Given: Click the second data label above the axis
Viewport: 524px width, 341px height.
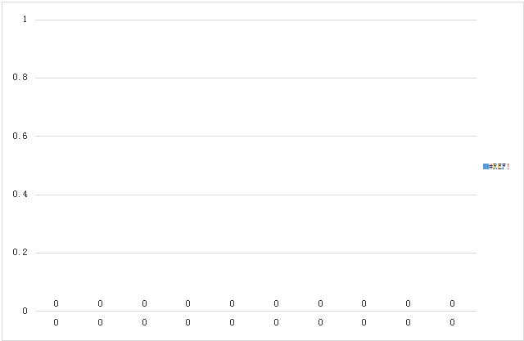Looking at the screenshot, I should click(x=100, y=303).
